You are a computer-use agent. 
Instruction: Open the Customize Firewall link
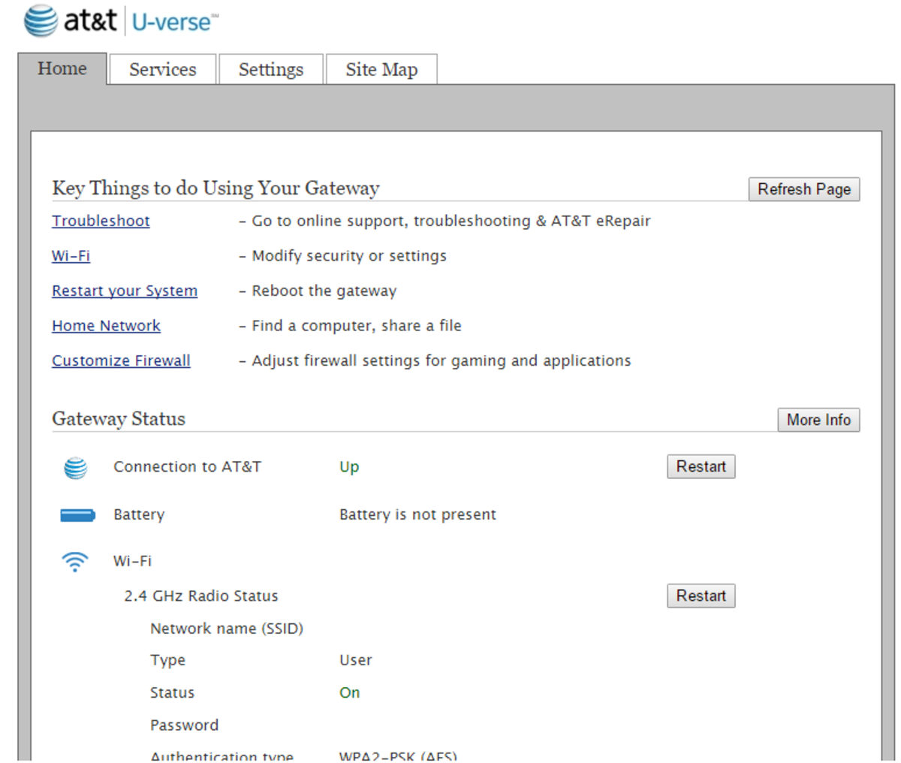121,360
